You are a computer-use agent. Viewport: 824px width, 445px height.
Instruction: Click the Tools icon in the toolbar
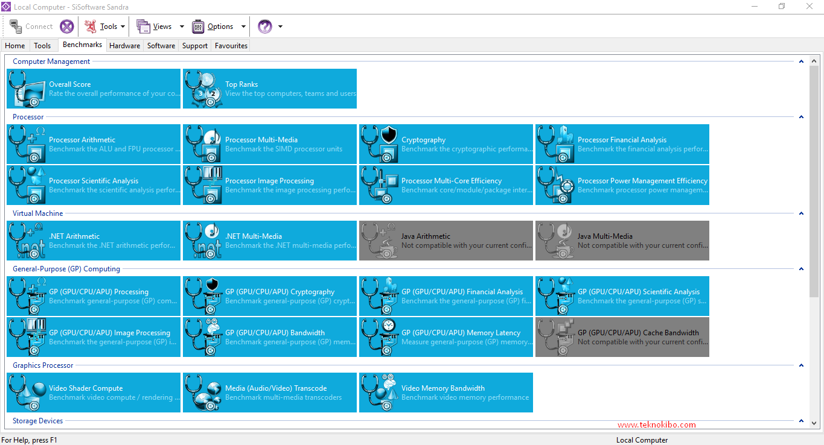(x=91, y=27)
